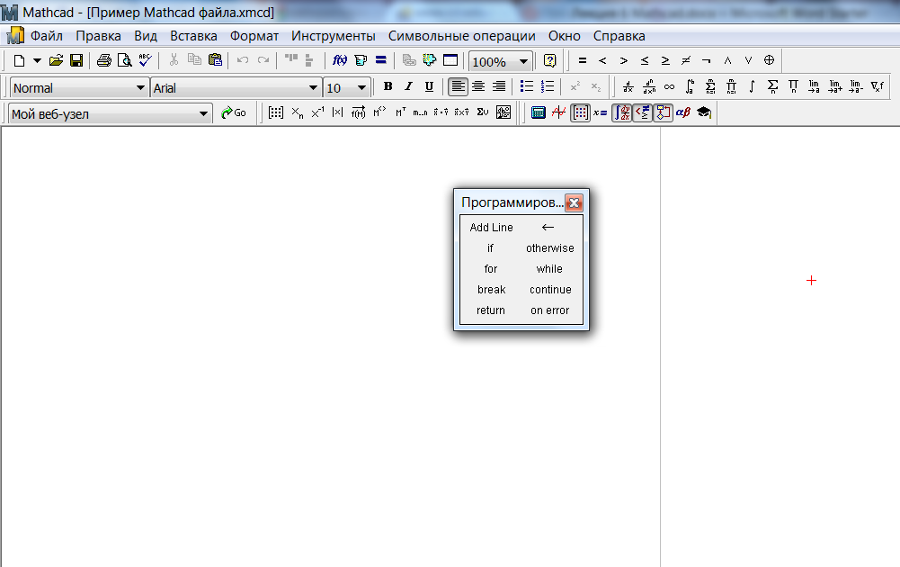The width and height of the screenshot is (900, 567).
Task: Open help with the question mark icon
Action: (549, 60)
